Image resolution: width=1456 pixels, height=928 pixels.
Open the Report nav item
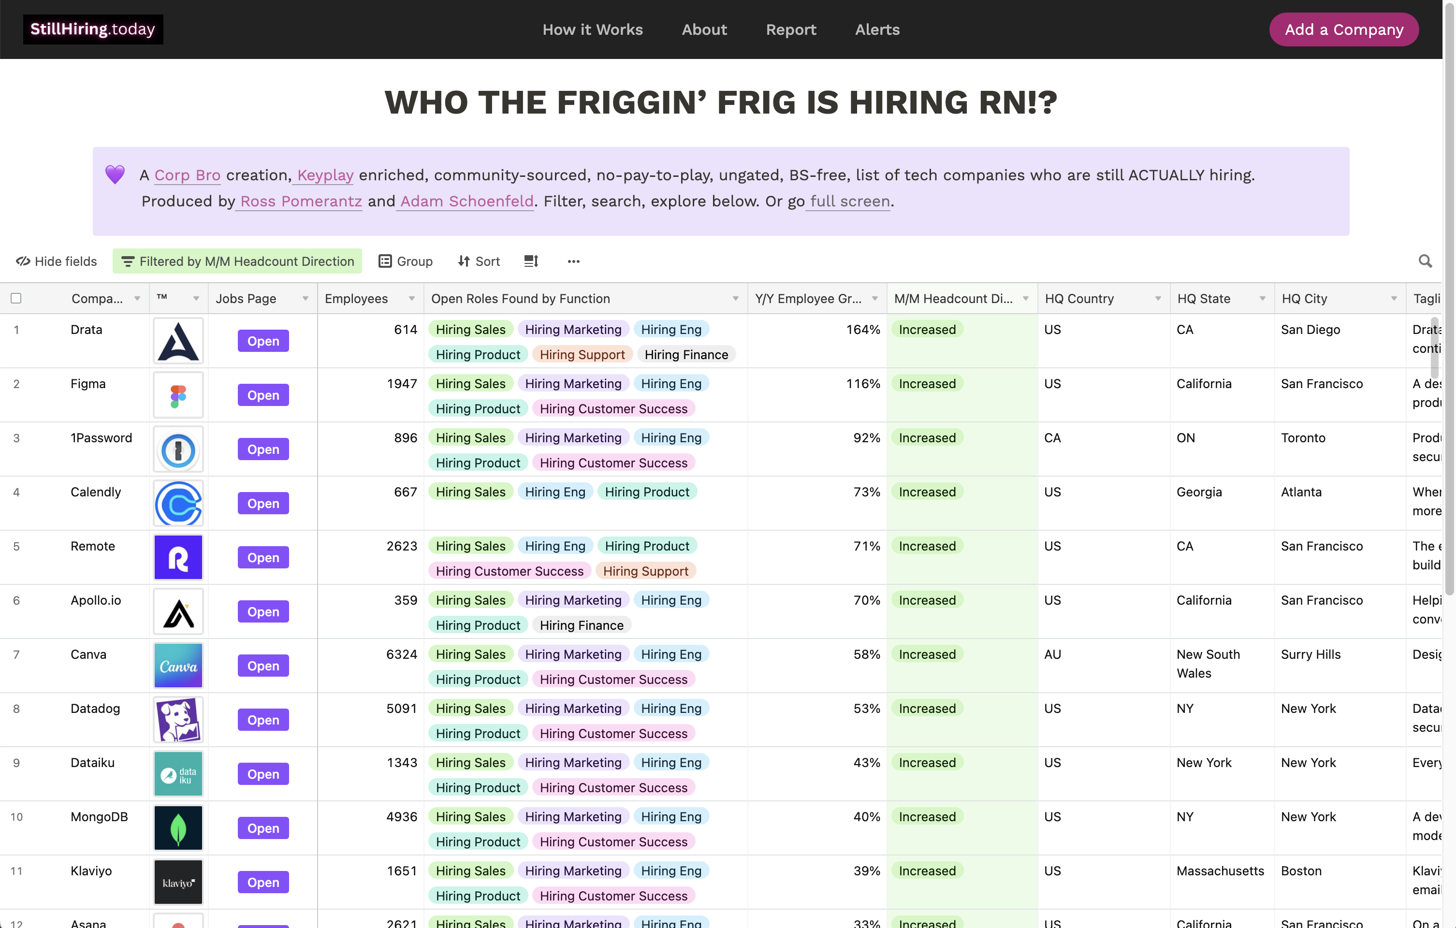tap(791, 29)
